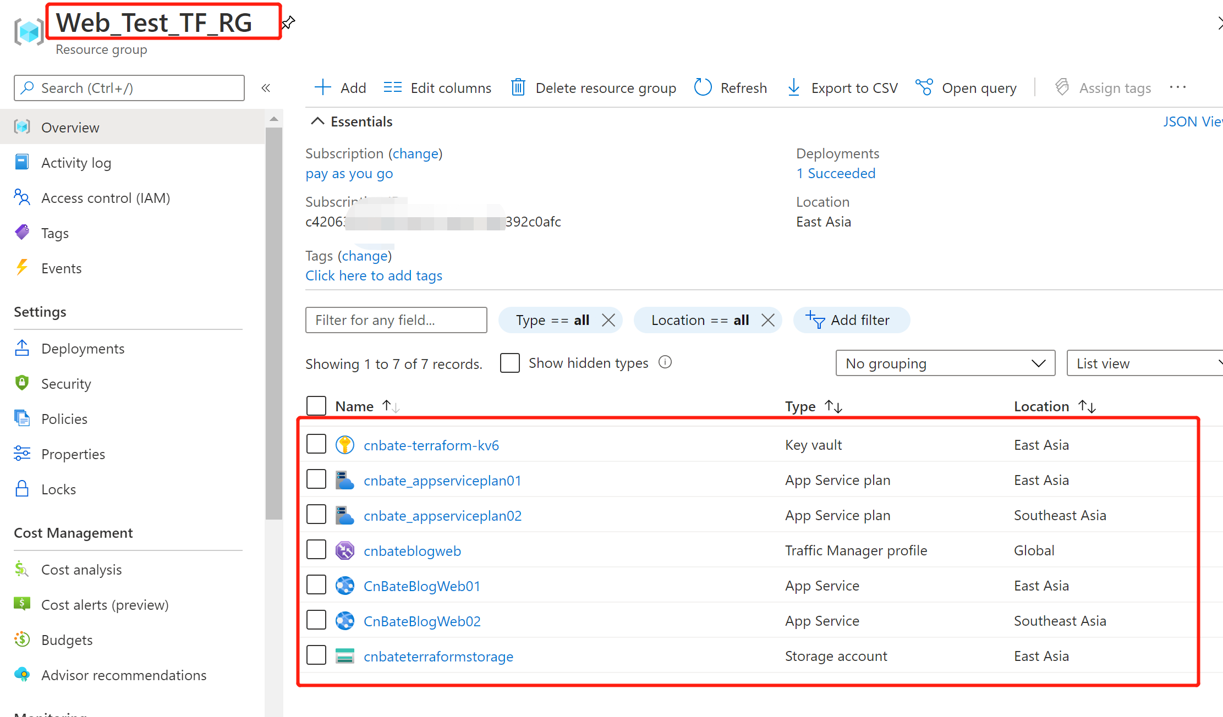Select checkbox for cnbateterraformstorage
The width and height of the screenshot is (1223, 717).
click(x=316, y=655)
